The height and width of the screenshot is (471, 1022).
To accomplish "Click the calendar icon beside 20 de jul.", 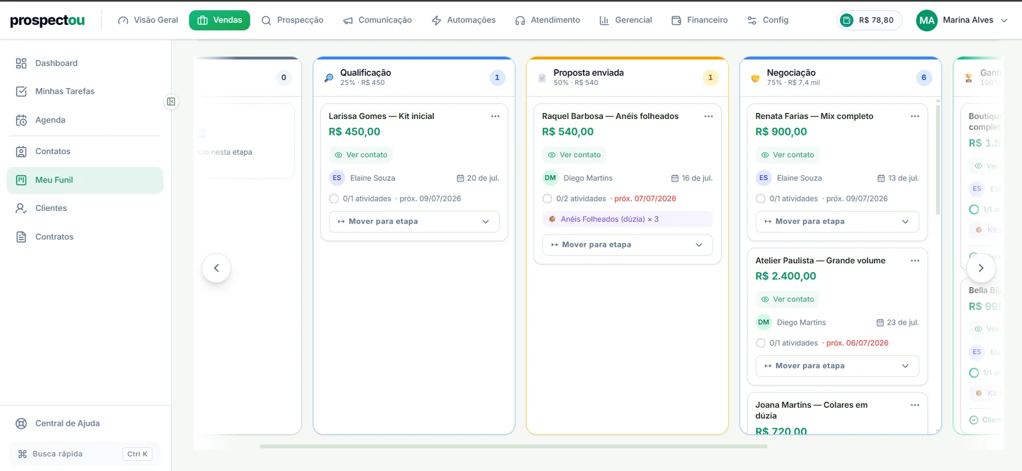I will (461, 178).
